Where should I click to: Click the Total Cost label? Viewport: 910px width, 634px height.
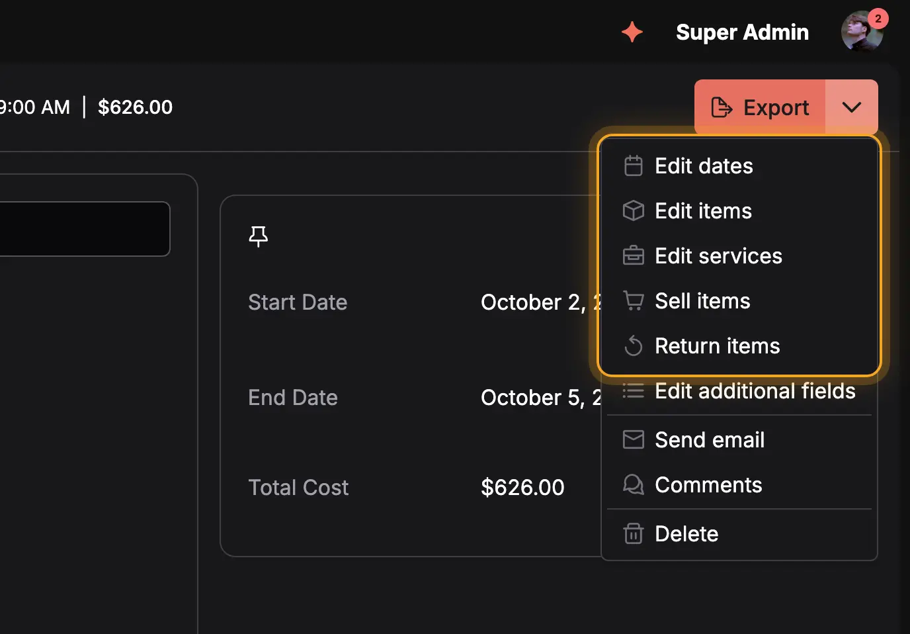pos(298,488)
